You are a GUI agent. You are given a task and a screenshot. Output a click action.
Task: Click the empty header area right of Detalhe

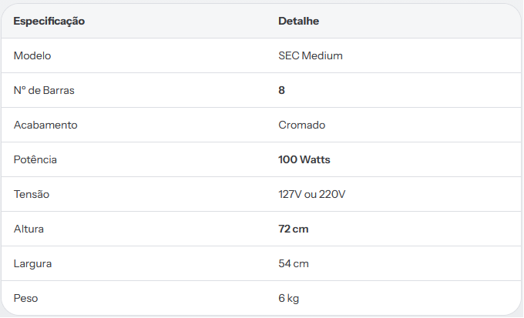(419, 21)
